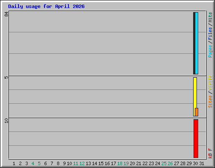Click the day label '1' on the axis
The width and height of the screenshot is (215, 168).
pos(14,163)
